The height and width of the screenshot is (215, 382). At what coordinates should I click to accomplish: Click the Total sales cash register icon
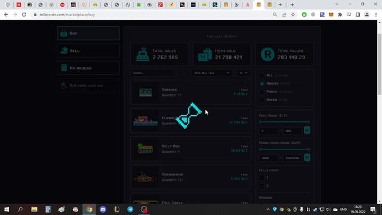click(x=143, y=54)
